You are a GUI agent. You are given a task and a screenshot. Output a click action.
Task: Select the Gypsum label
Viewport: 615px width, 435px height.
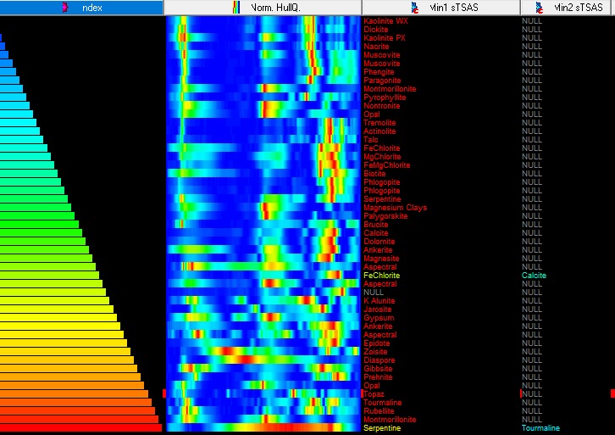coord(379,318)
